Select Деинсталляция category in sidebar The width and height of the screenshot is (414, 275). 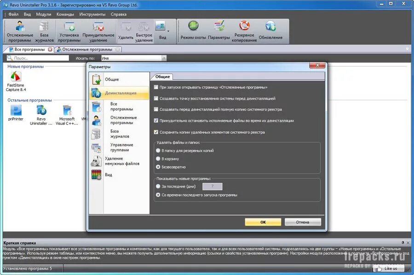(119, 93)
